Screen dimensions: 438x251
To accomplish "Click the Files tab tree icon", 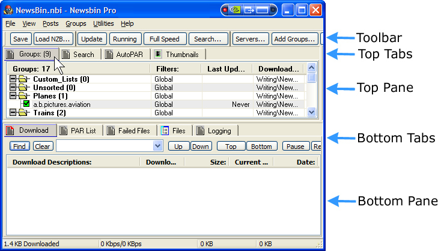I will (165, 131).
